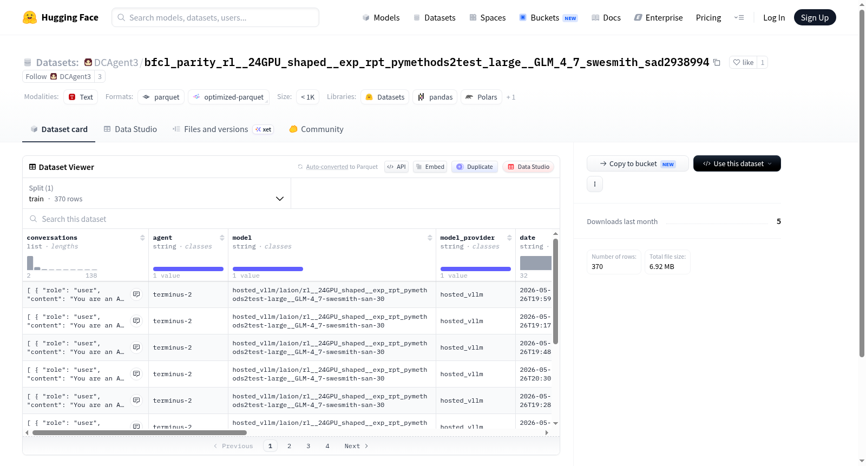Image resolution: width=866 pixels, height=466 pixels.
Task: Open the Datasets menu item
Action: (434, 17)
